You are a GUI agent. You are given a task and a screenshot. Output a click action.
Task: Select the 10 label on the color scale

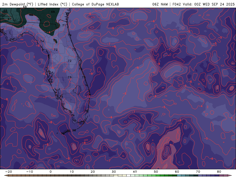(x=72, y=172)
